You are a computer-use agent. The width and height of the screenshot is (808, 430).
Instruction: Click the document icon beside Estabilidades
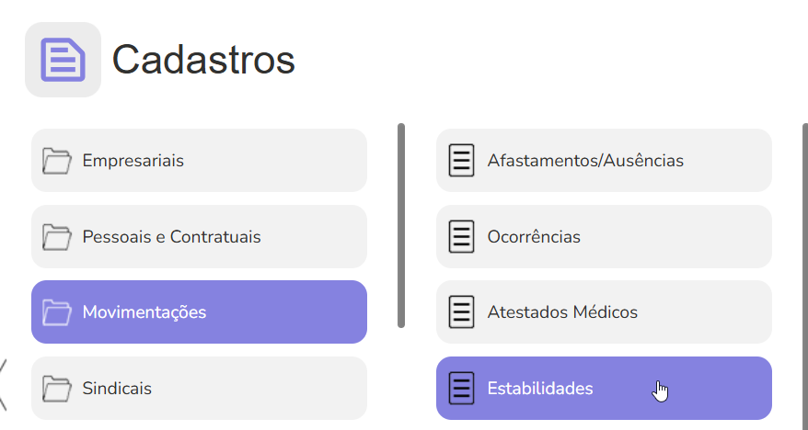pyautogui.click(x=461, y=389)
